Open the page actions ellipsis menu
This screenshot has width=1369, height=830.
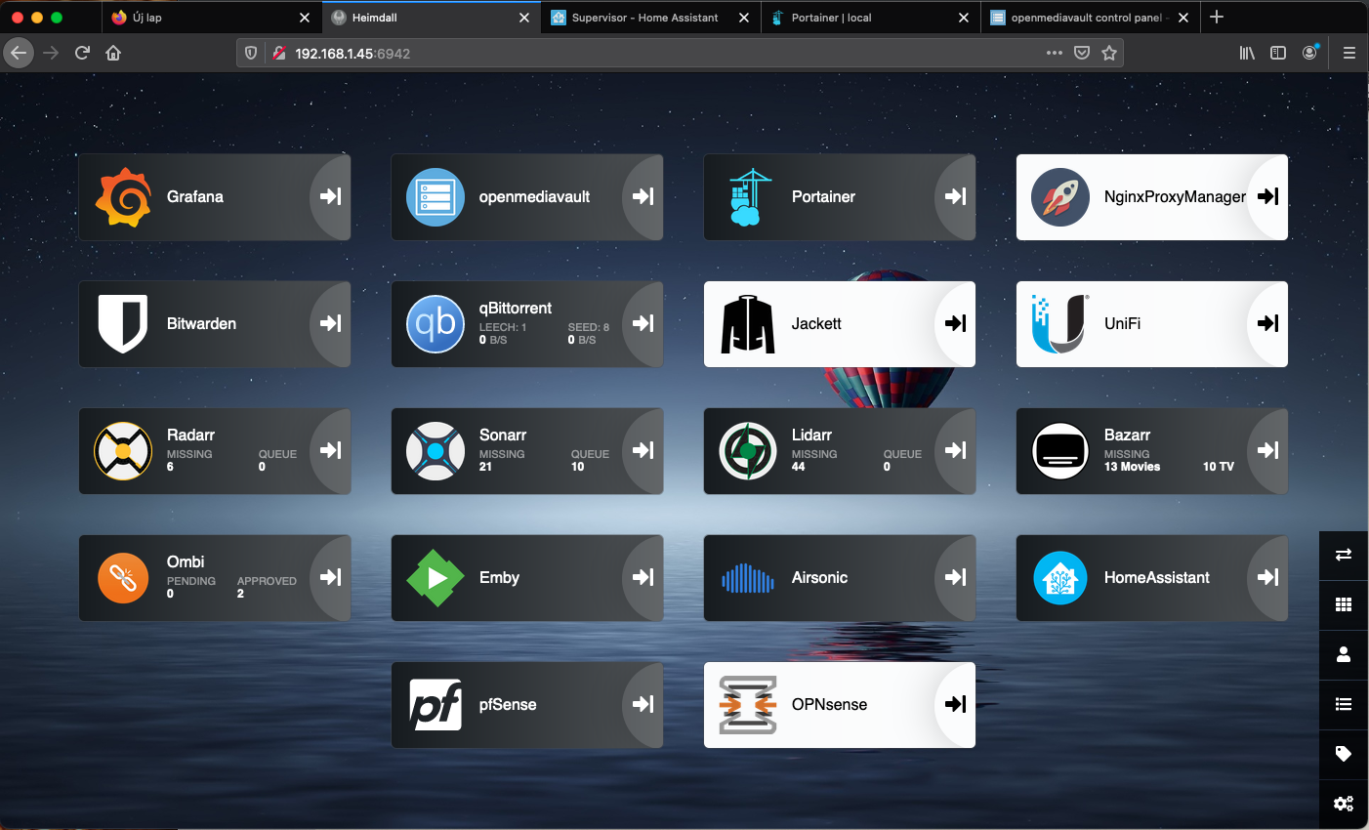coord(1055,54)
